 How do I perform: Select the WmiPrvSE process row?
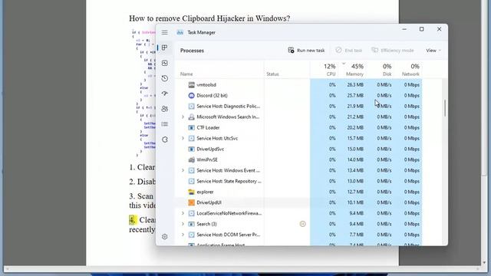298,159
